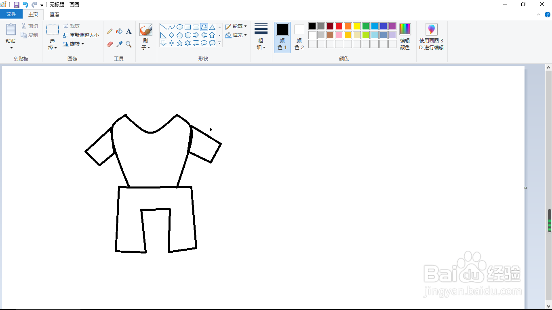Open the 粘贴 paste dropdown arrow
The image size is (552, 310).
point(11,48)
